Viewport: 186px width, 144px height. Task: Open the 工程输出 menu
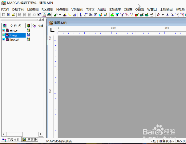click(x=166, y=9)
